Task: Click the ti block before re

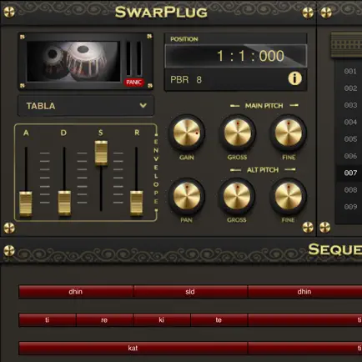Action: pyautogui.click(x=48, y=320)
